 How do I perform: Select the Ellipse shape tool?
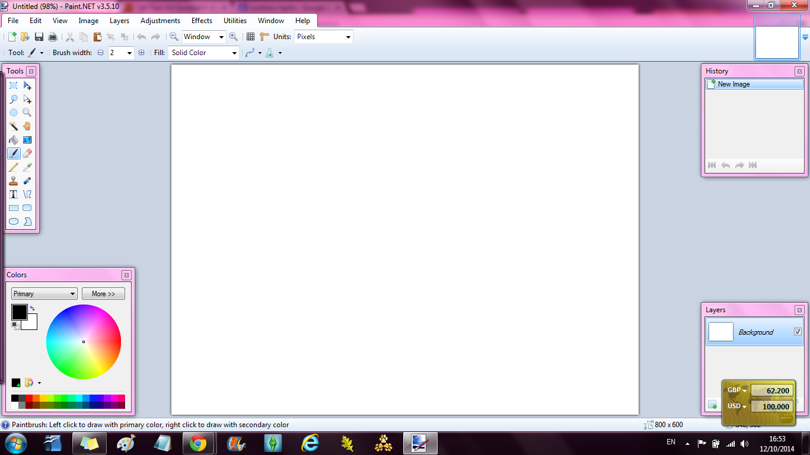tap(13, 222)
